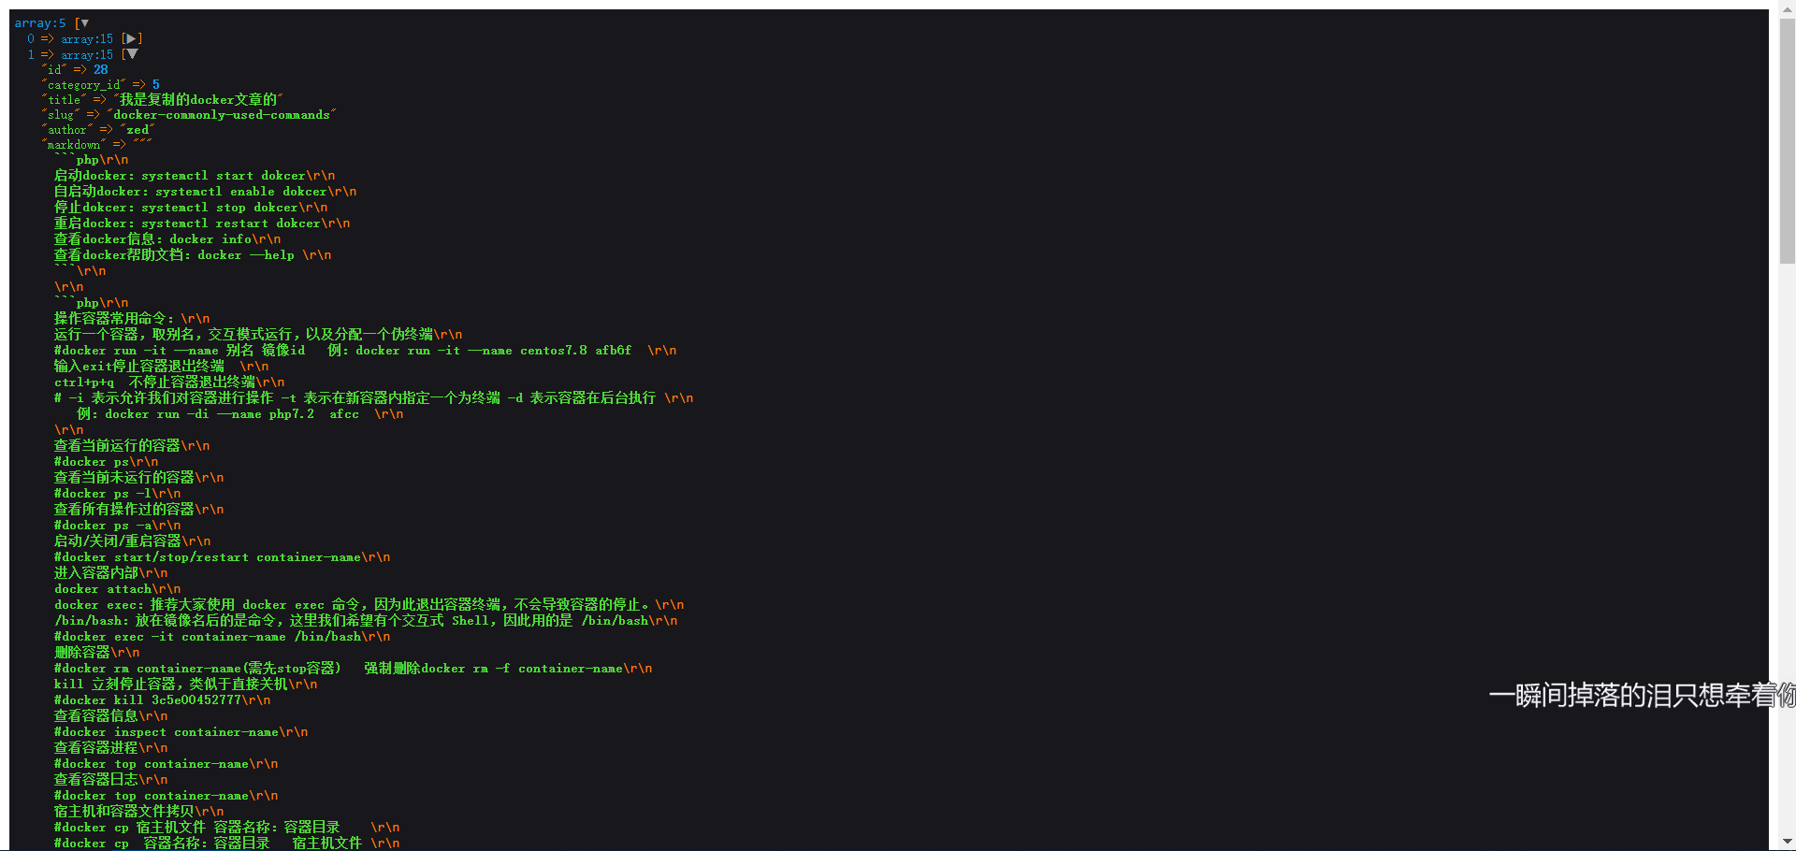
Task: Click line with systemctl start dokcer
Action: [x=194, y=176]
